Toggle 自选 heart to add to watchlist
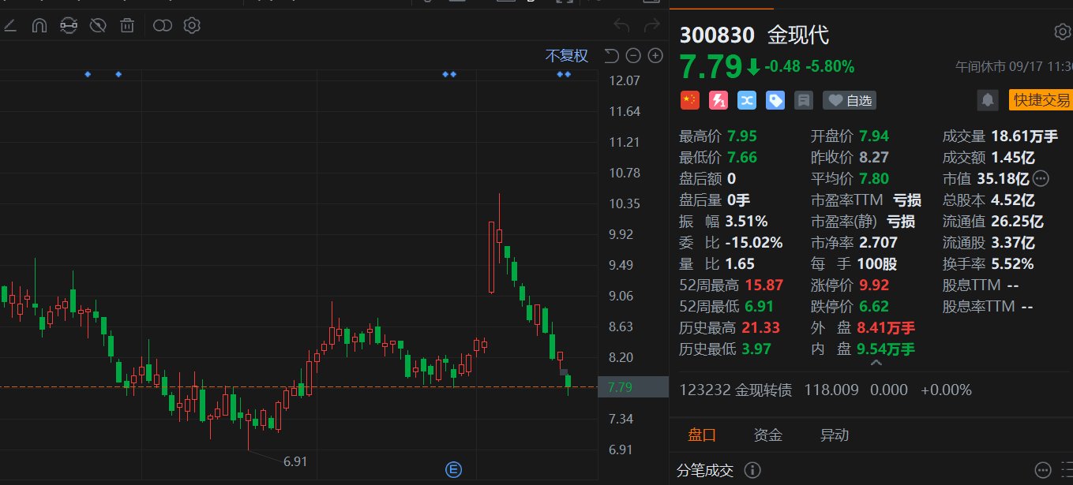Viewport: 1073px width, 485px height. (x=850, y=100)
